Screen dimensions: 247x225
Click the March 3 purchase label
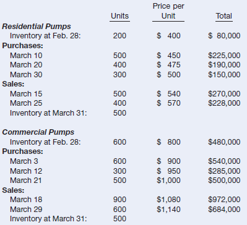pos(24,161)
